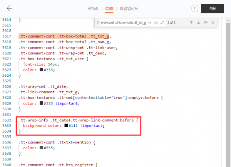Switch to the HTML tab
Viewport: 231px width, 167px height.
click(x=93, y=9)
